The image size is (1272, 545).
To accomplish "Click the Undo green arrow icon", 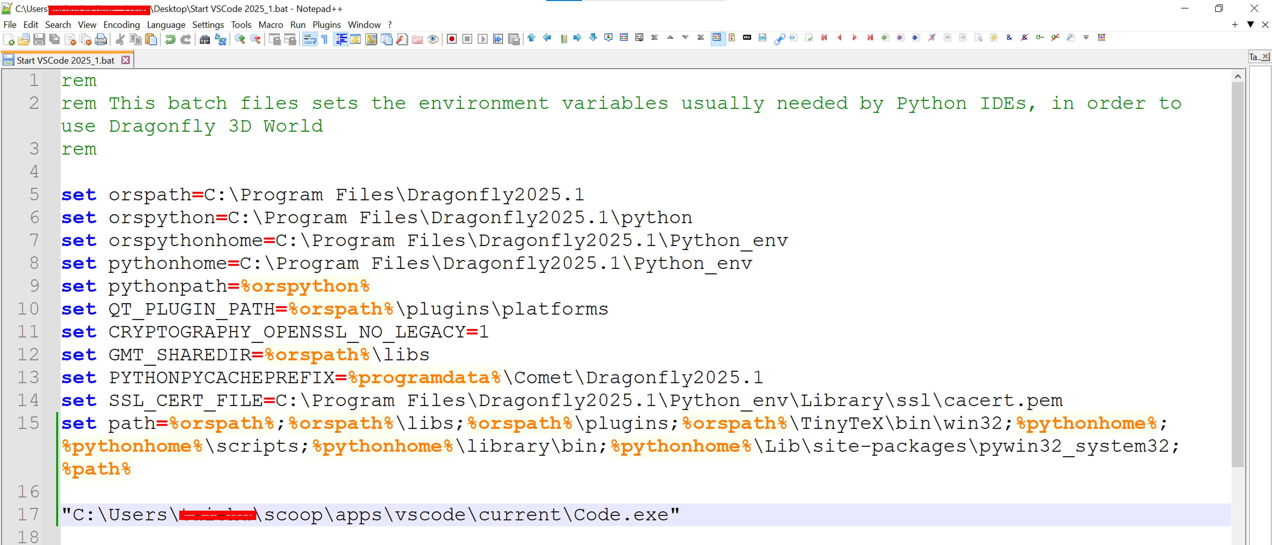I will [x=170, y=39].
